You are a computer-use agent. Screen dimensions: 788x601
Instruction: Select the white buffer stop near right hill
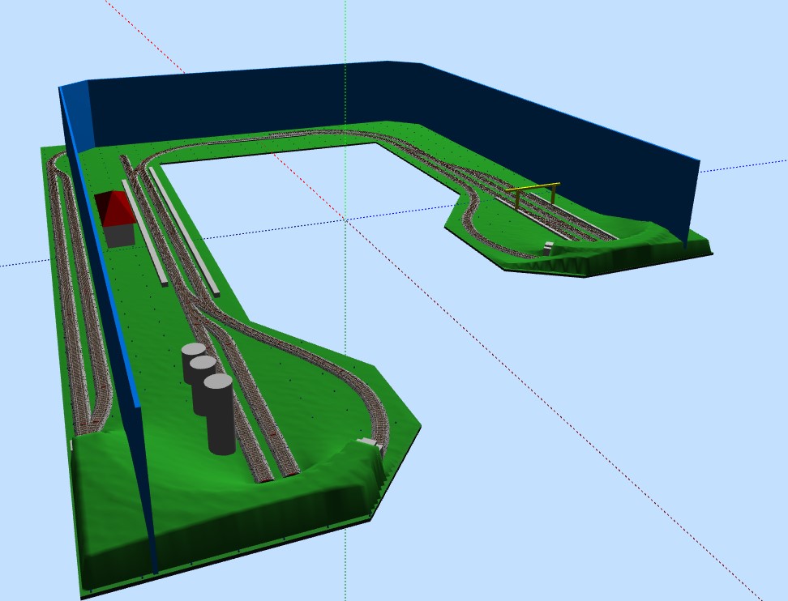click(x=549, y=248)
